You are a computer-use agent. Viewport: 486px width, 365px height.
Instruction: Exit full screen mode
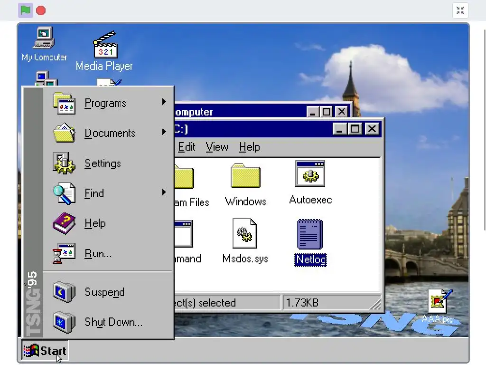click(460, 10)
